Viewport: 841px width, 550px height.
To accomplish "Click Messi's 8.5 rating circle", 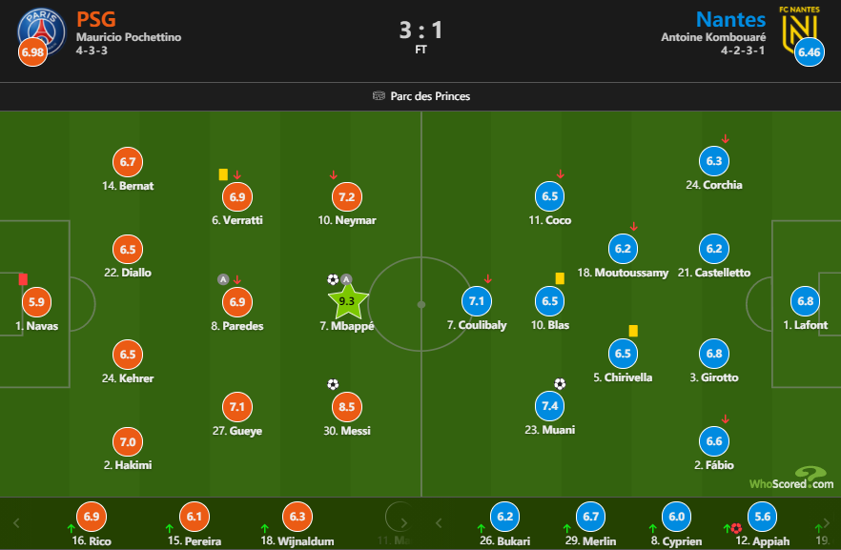I will (x=347, y=407).
